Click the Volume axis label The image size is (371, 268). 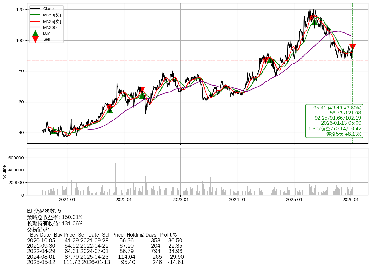point(4,172)
